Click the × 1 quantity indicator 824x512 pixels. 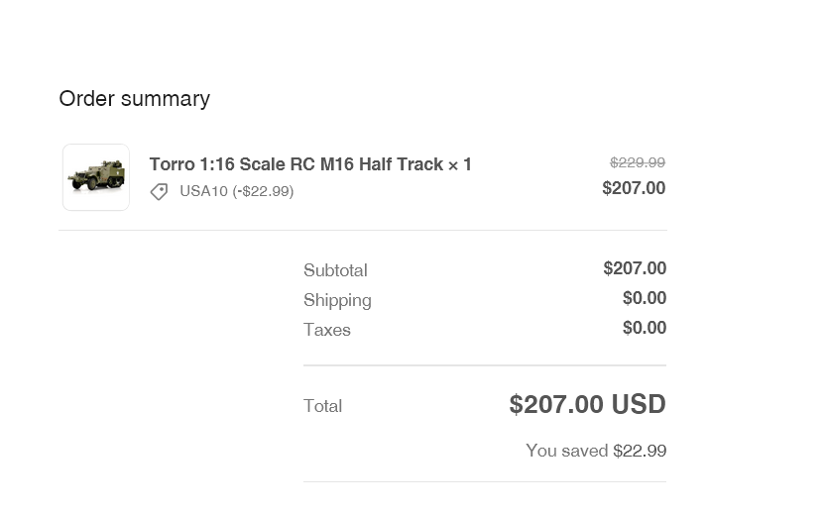coord(460,164)
